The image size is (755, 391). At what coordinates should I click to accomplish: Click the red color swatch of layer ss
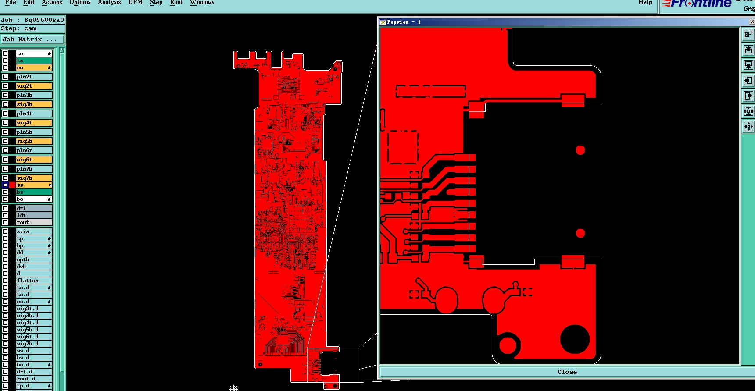[x=12, y=185]
